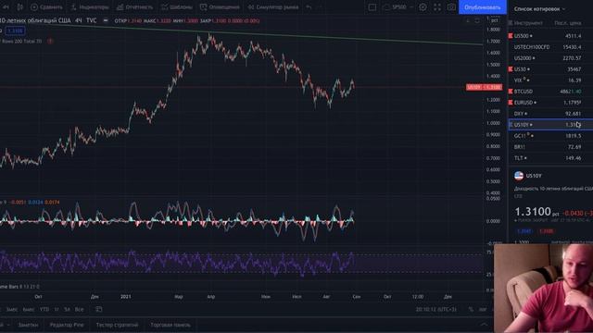Open the Редактор Pine tab
The image size is (593, 333).
point(67,325)
